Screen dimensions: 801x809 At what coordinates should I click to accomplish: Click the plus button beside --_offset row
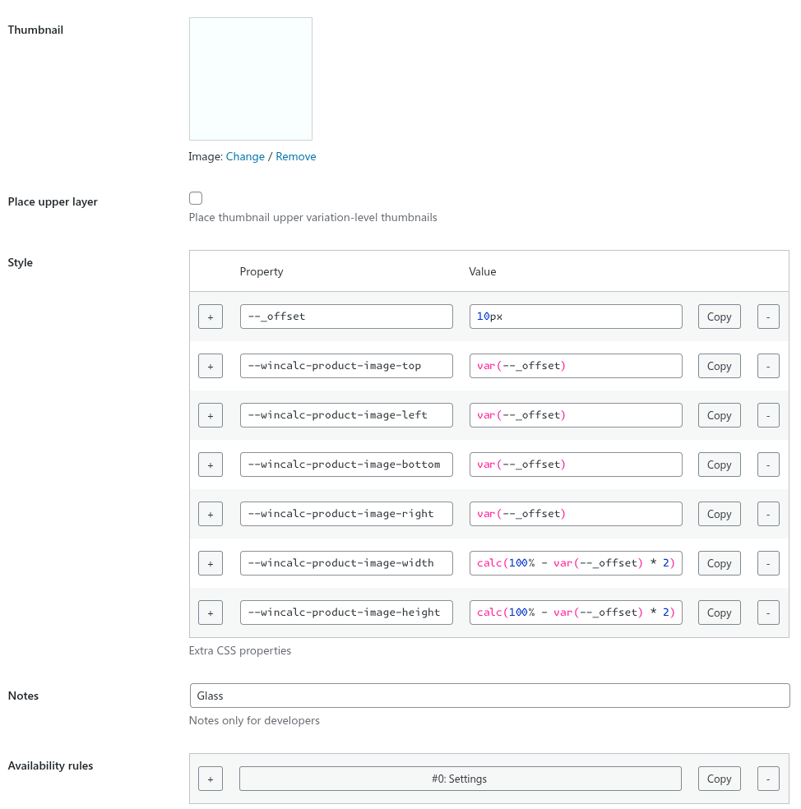(x=210, y=317)
